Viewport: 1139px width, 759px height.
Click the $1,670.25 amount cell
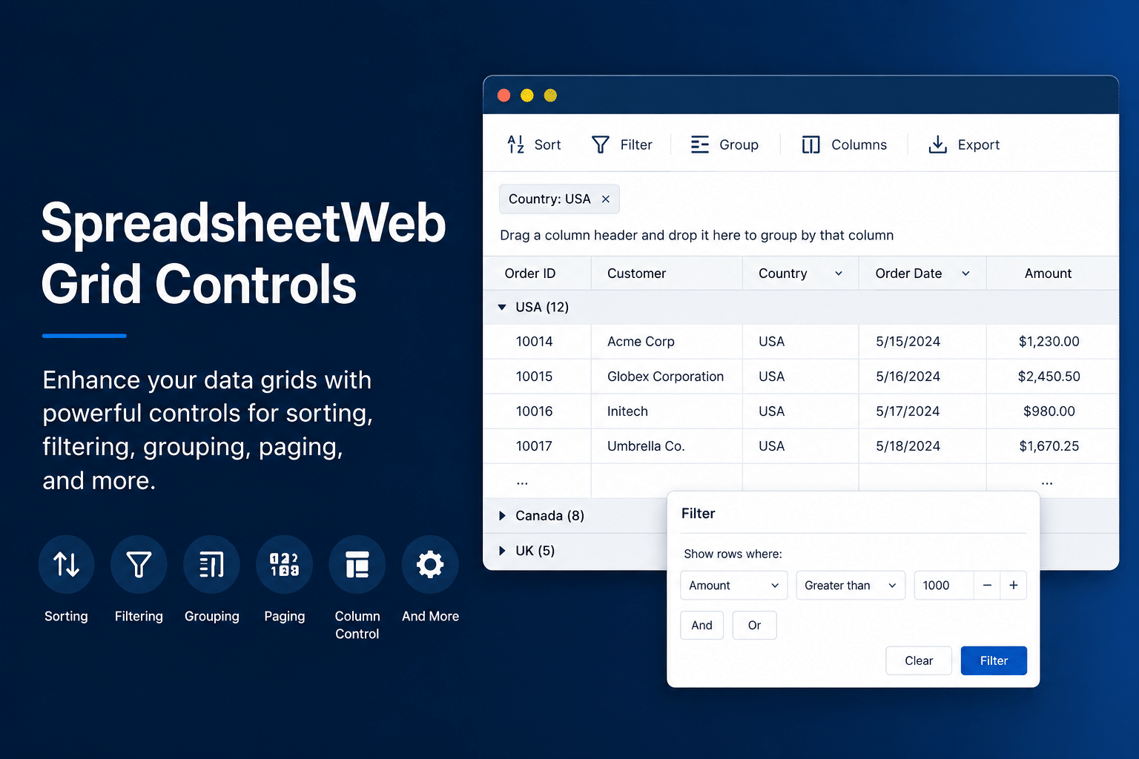(x=1052, y=446)
